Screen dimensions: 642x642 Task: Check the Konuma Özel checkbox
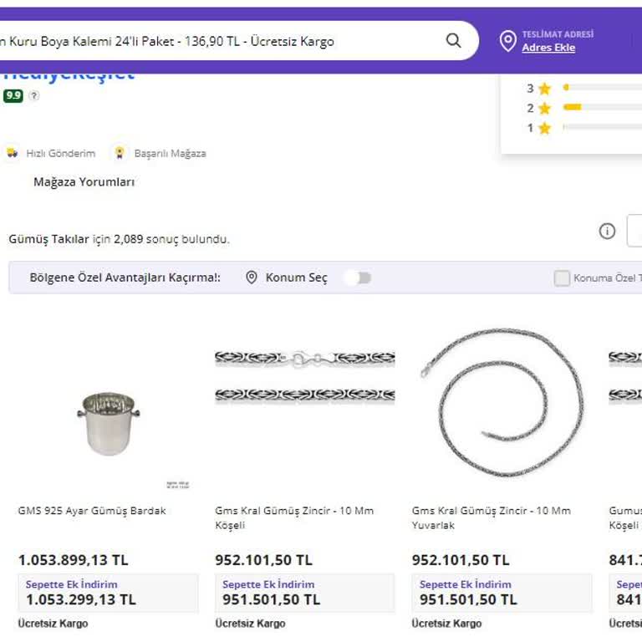click(562, 278)
